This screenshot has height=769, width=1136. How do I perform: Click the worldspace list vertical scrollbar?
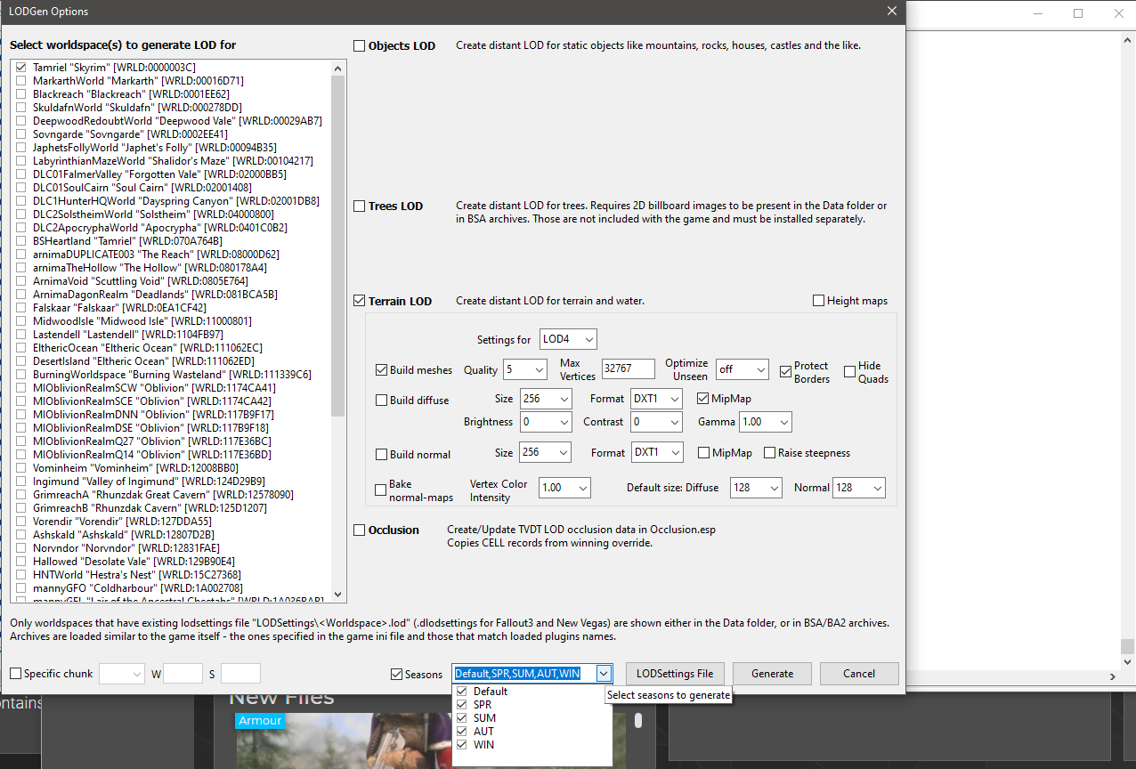[x=338, y=246]
